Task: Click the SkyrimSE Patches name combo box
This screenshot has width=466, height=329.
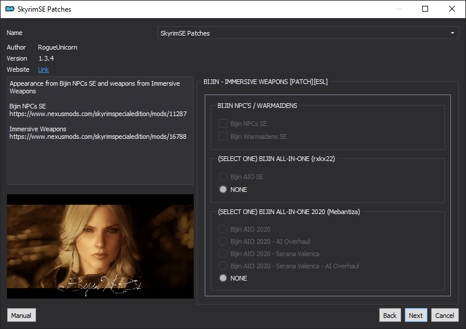Action: click(308, 33)
